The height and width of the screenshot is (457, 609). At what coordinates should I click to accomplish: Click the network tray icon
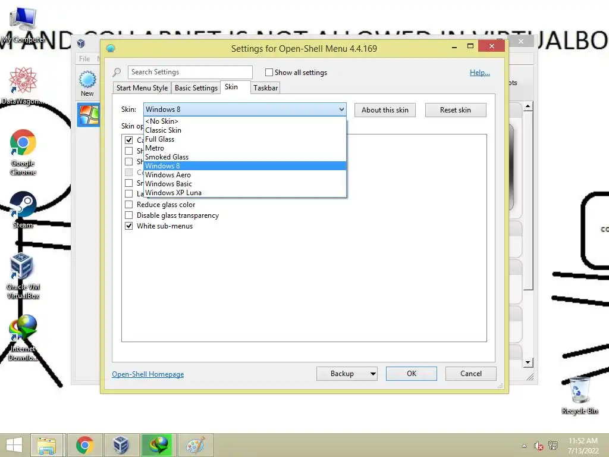(553, 445)
